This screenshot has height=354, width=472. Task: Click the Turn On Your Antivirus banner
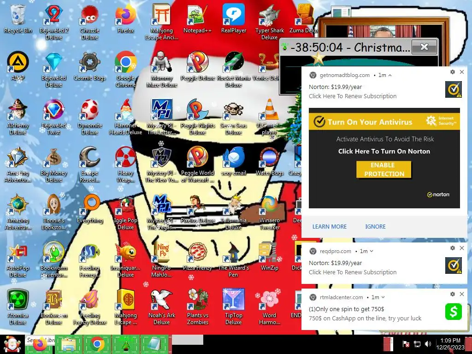[x=384, y=122]
